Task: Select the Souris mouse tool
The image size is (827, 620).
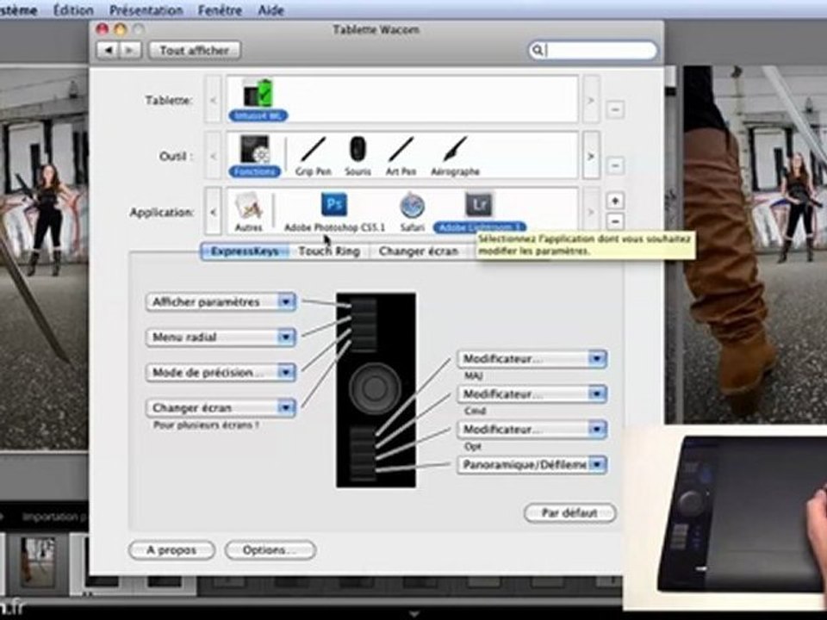Action: click(x=358, y=156)
